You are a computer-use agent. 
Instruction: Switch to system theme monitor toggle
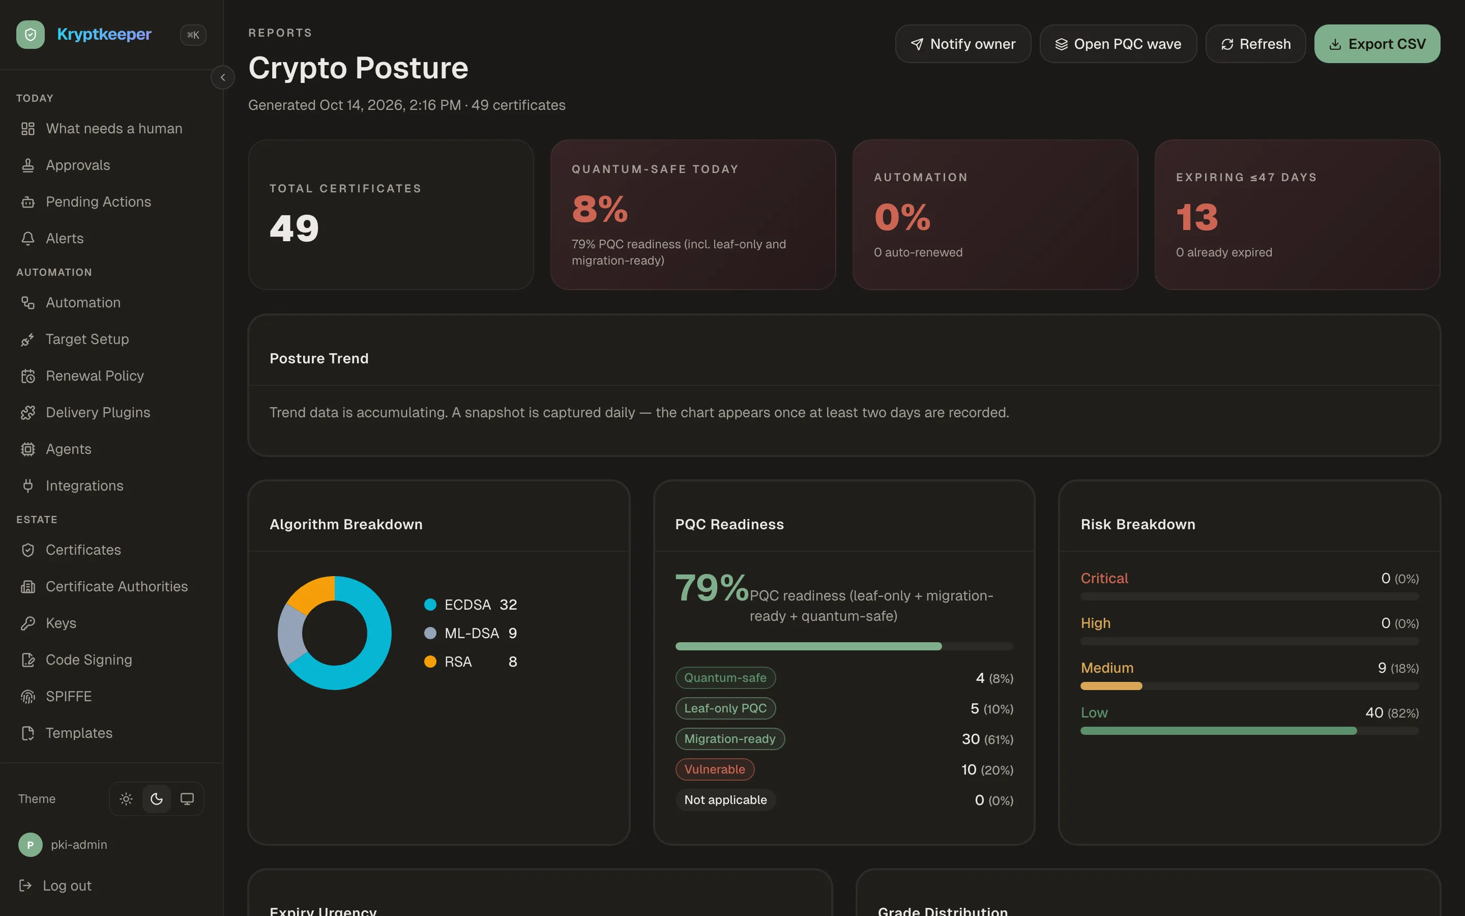(x=187, y=799)
